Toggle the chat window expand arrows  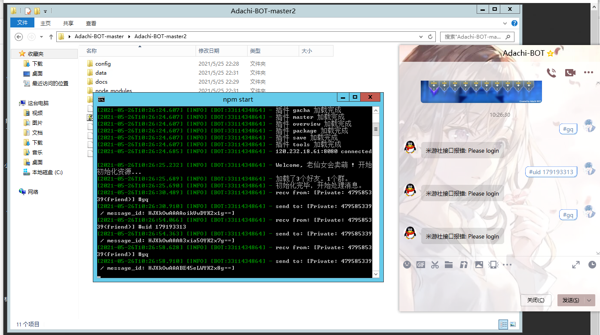pyautogui.click(x=576, y=265)
